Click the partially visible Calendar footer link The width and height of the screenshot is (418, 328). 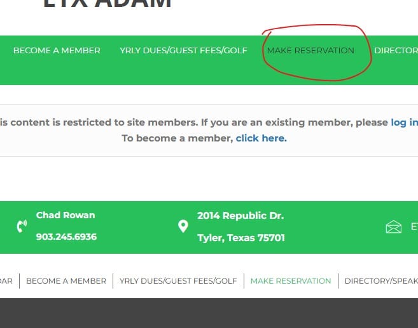point(6,280)
